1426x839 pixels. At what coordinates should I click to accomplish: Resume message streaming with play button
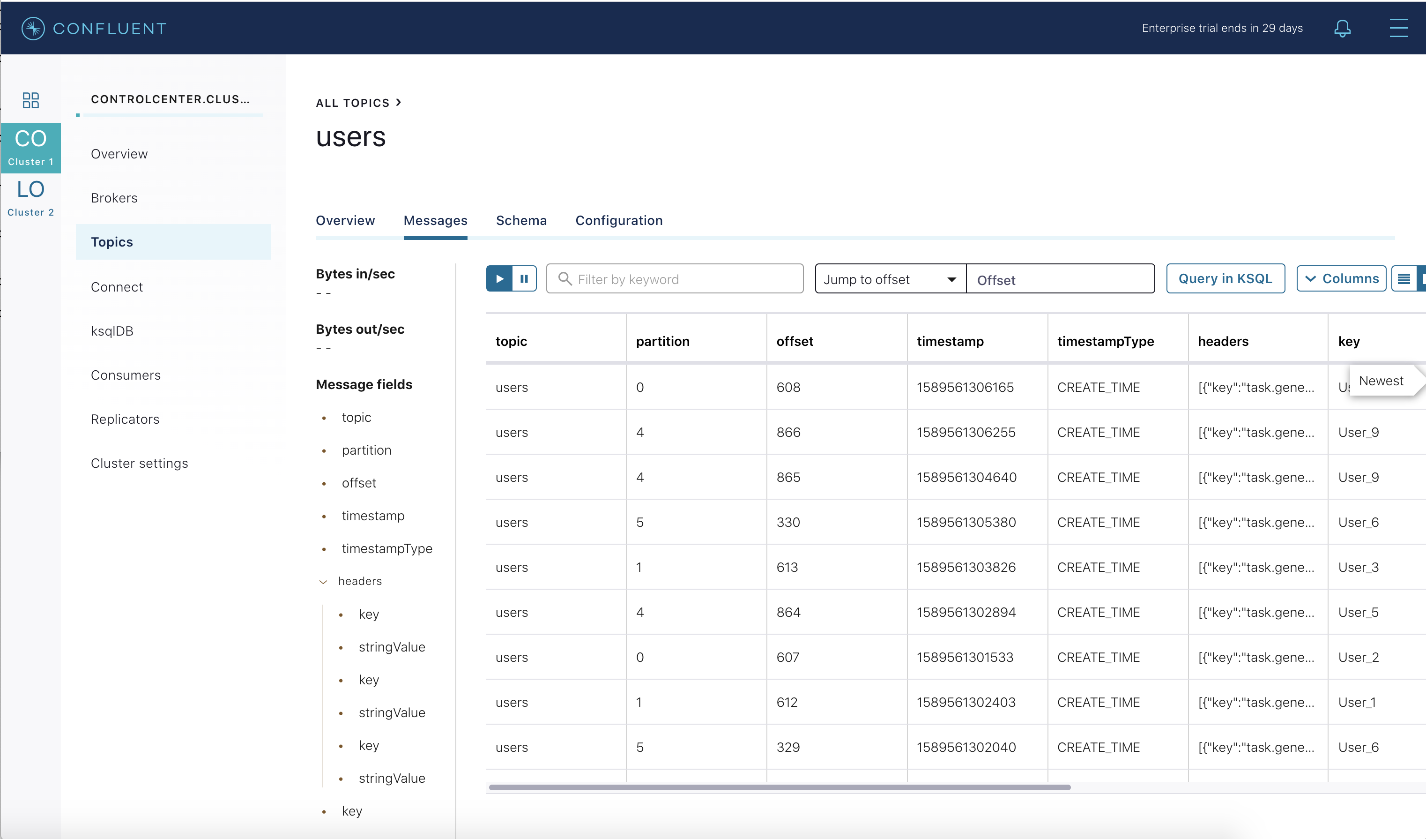[499, 278]
